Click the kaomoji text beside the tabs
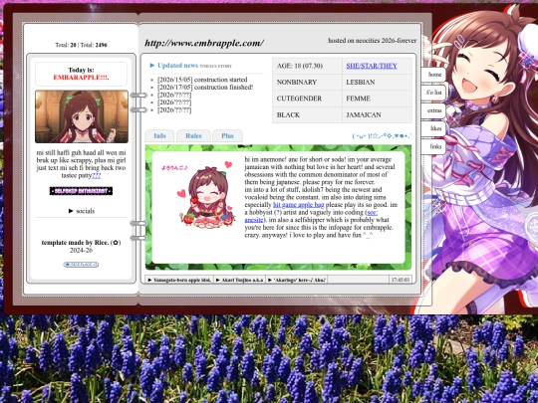 [382, 136]
